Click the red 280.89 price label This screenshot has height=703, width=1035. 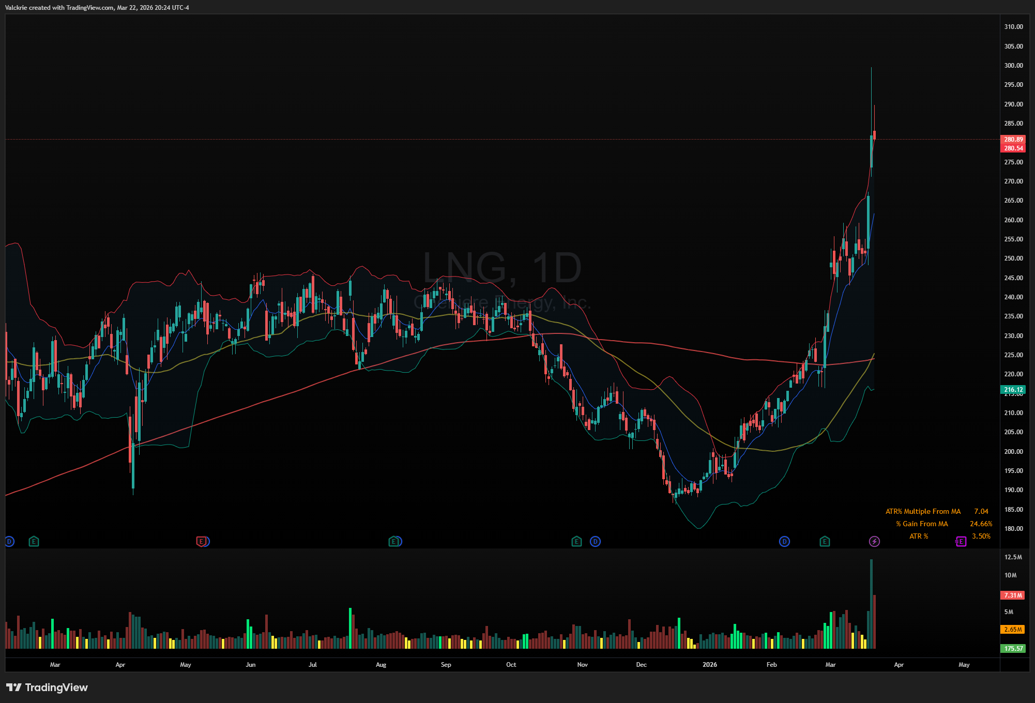click(x=1013, y=140)
